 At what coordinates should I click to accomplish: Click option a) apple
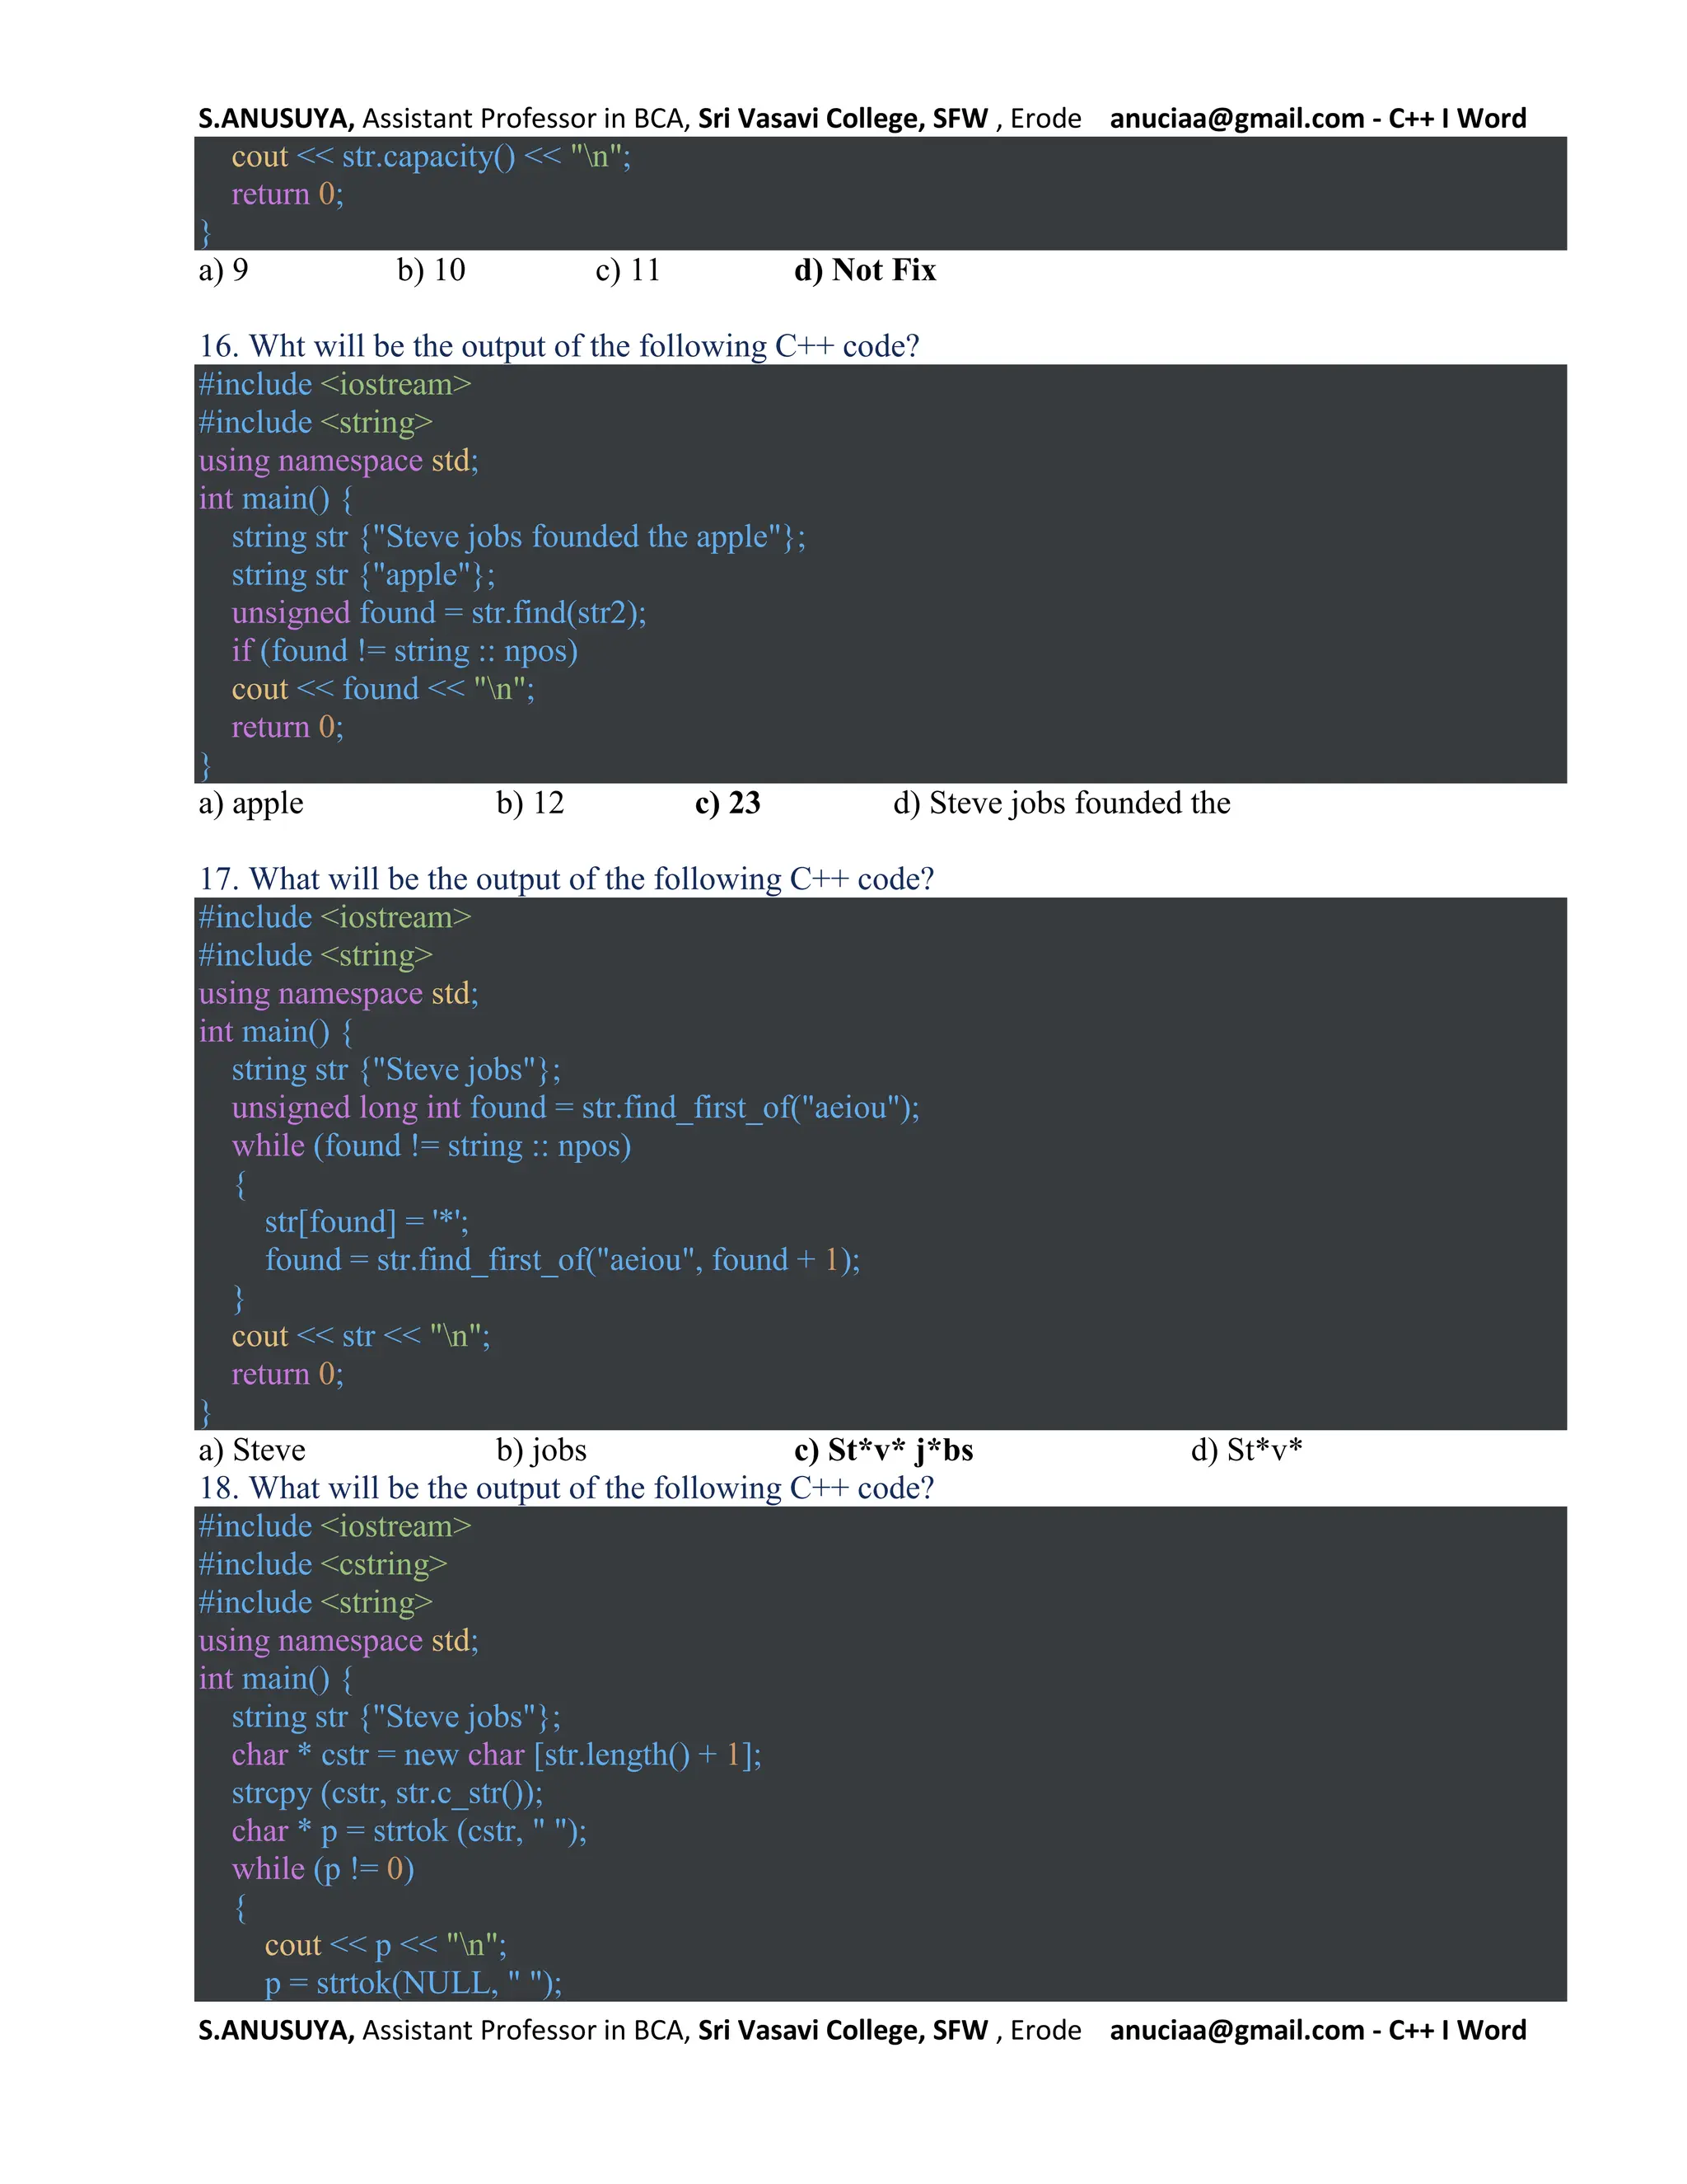pyautogui.click(x=251, y=803)
